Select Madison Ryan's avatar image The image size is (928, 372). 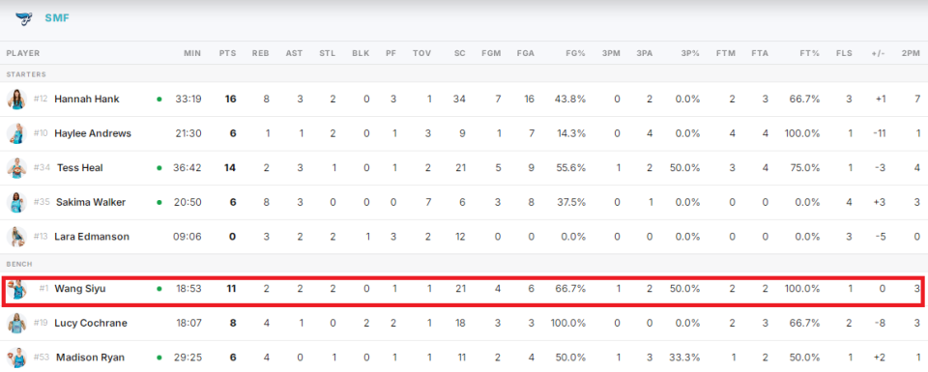pos(16,358)
